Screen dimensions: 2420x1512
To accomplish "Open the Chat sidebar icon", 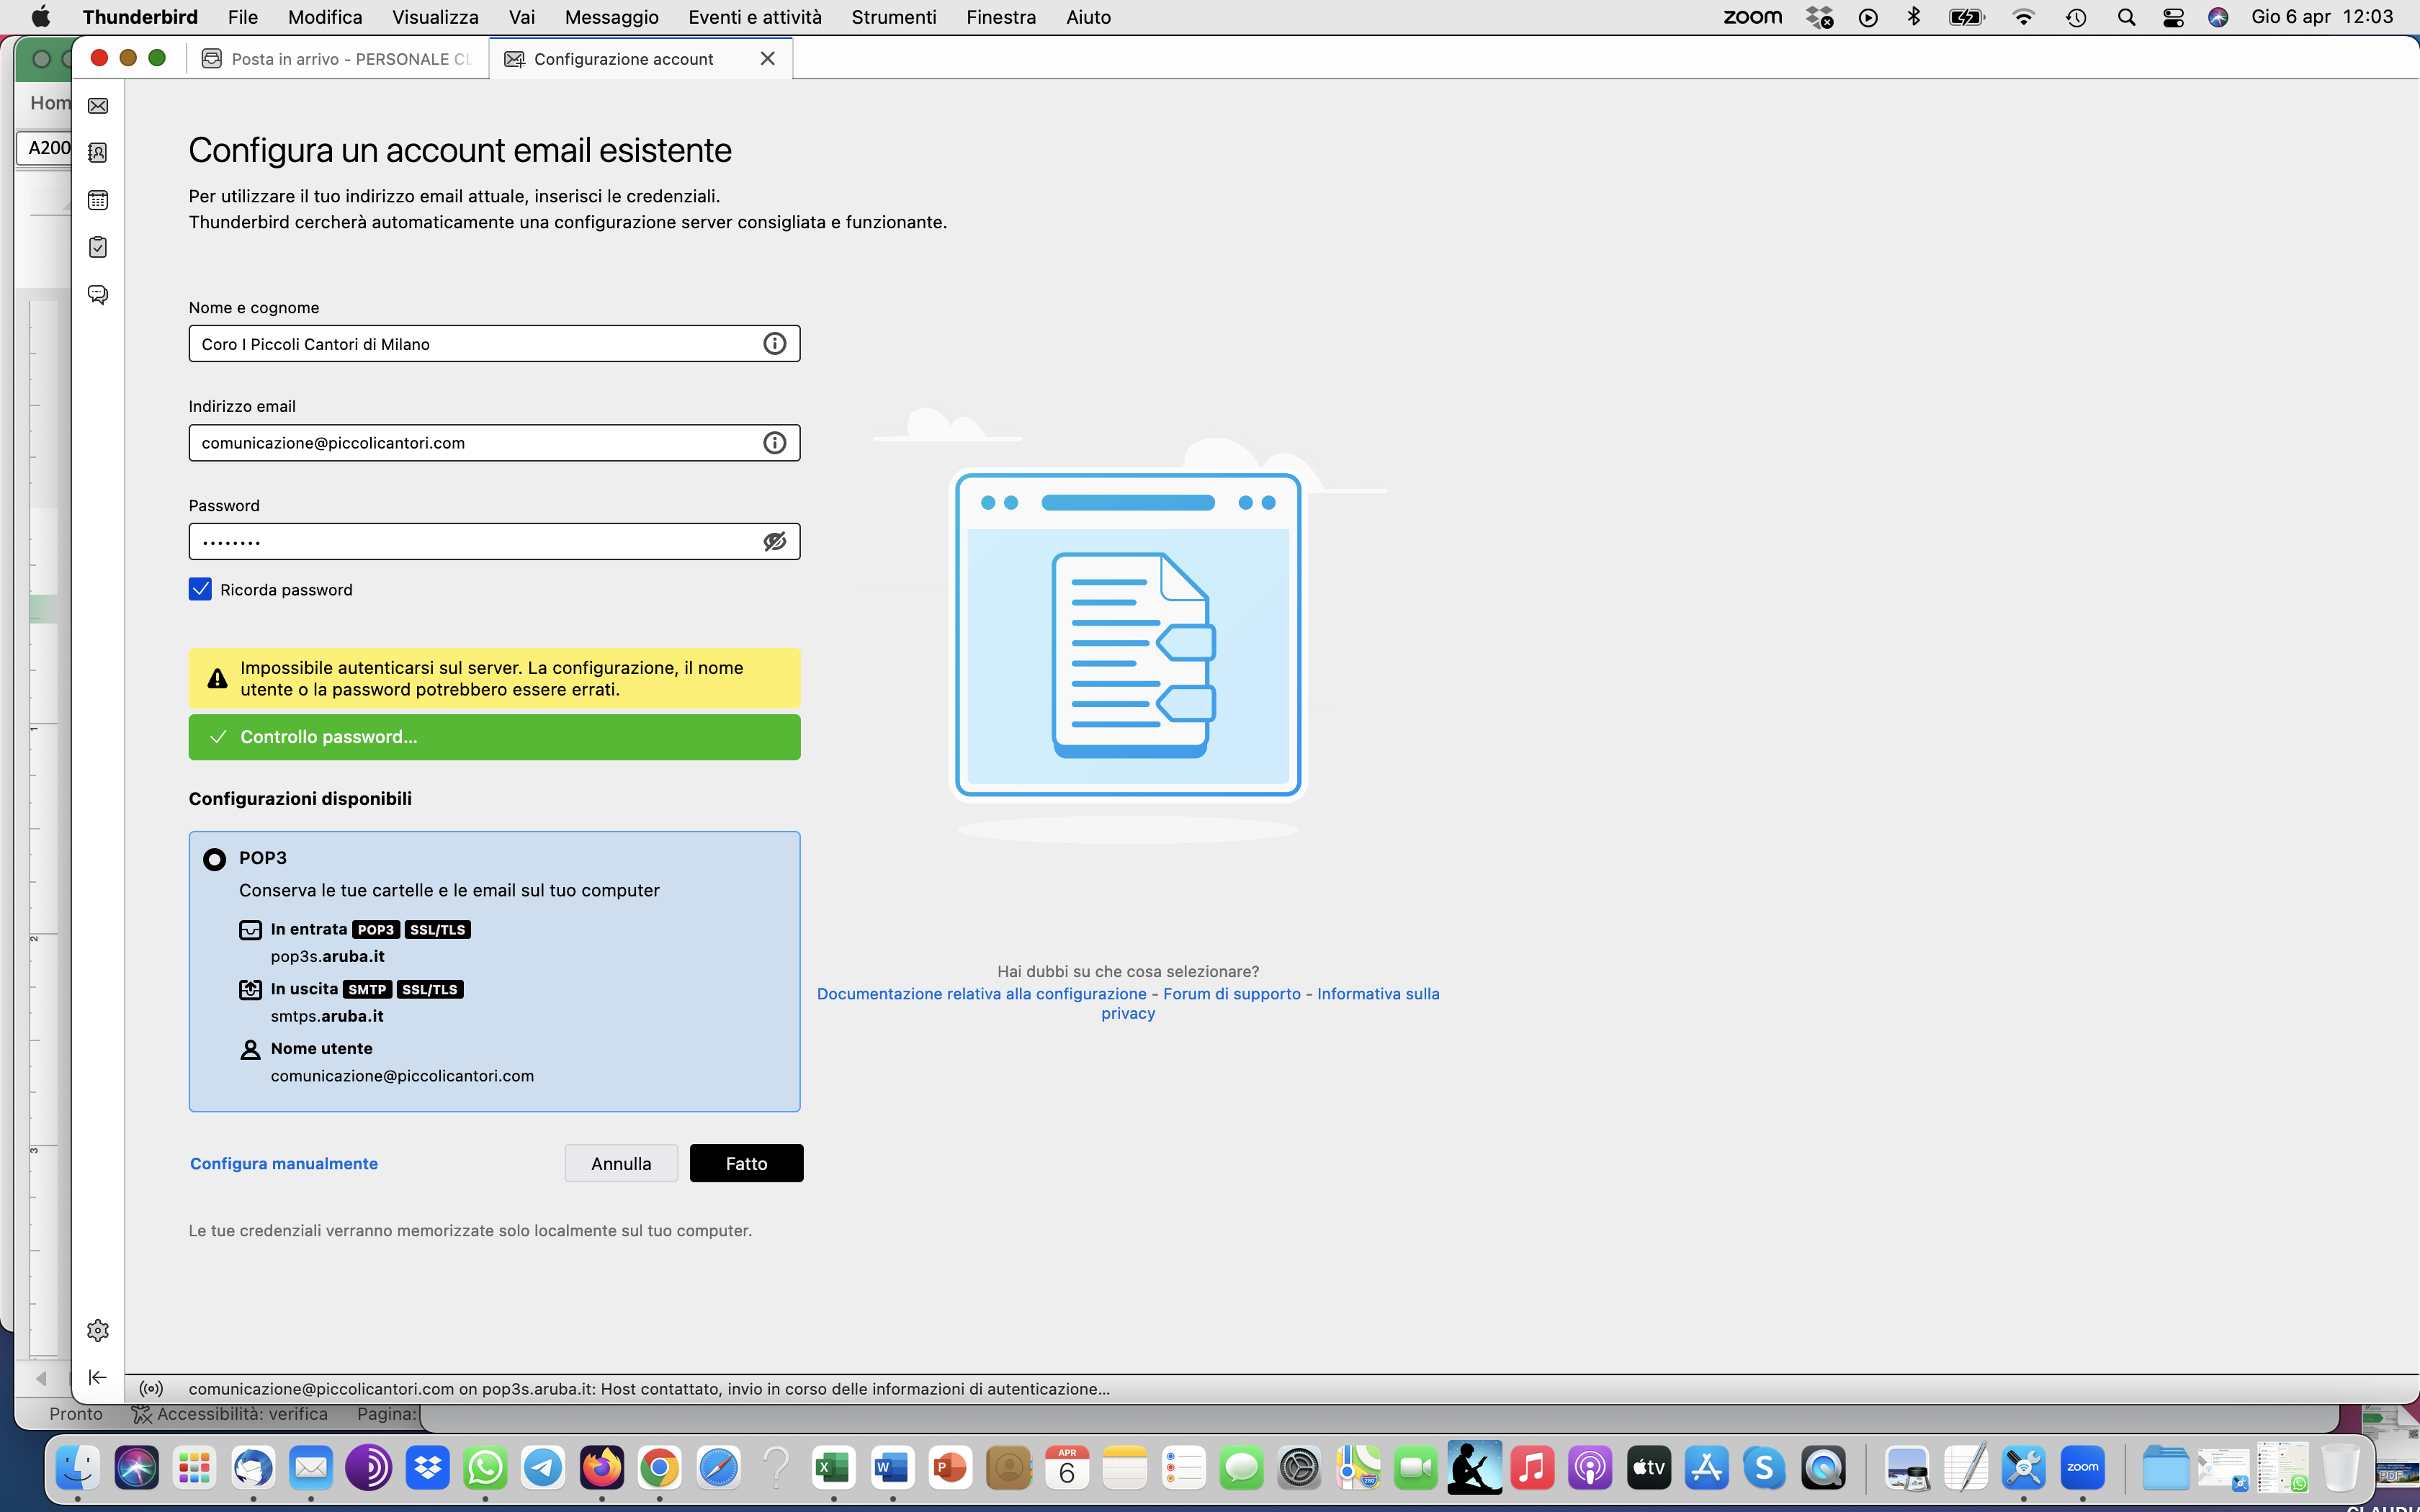I will pos(98,295).
